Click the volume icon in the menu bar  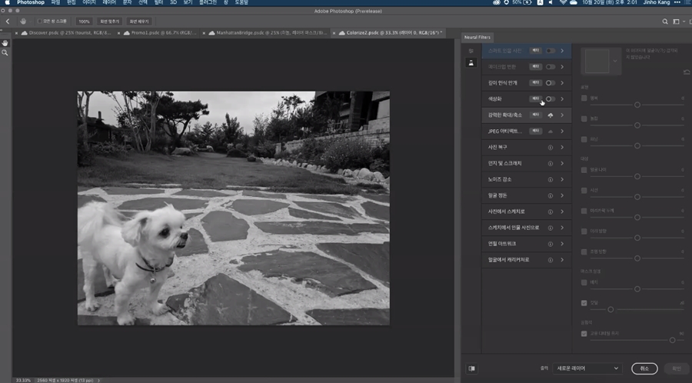(x=551, y=2)
